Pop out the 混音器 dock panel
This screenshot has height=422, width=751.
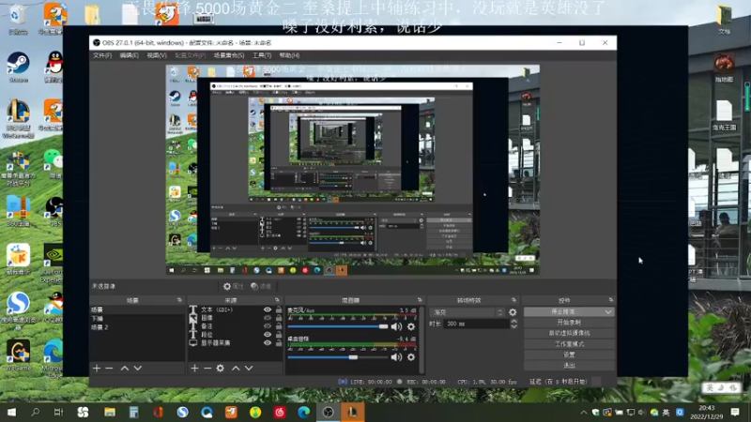(420, 300)
